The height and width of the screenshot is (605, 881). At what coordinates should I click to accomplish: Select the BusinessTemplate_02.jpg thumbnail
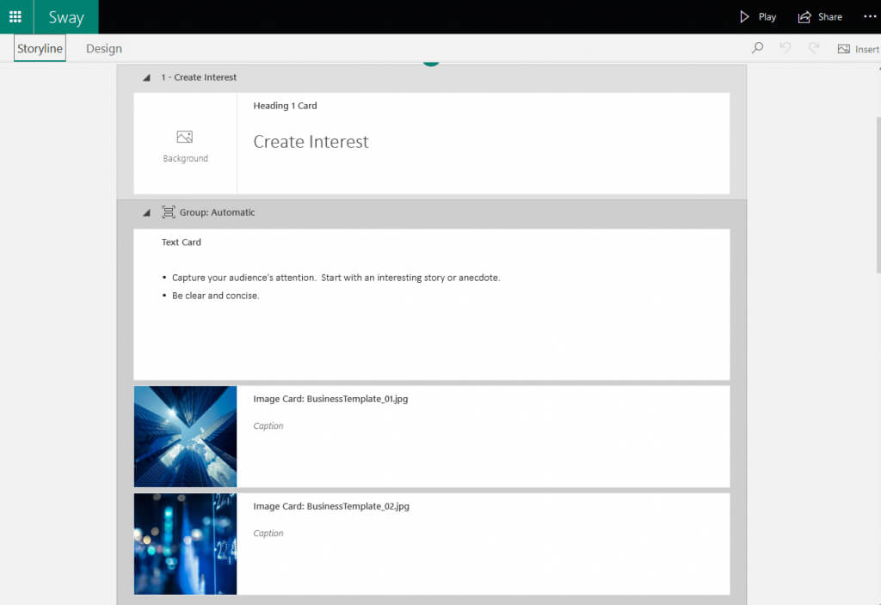click(x=186, y=543)
